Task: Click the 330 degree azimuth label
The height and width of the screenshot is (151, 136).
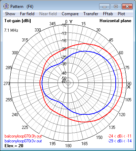Action: [x=38, y=30]
